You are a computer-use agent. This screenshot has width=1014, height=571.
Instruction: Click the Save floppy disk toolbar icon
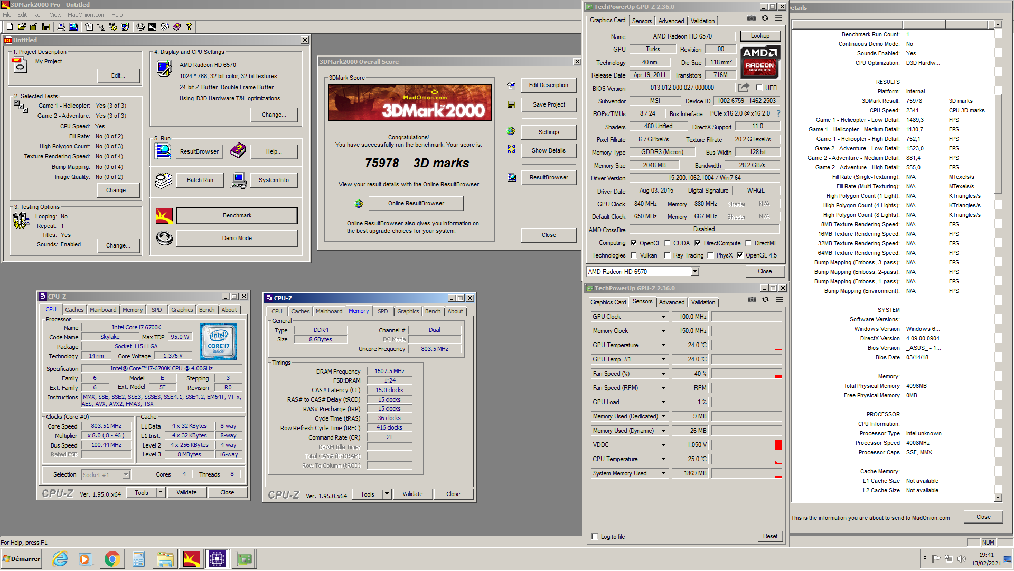click(46, 26)
